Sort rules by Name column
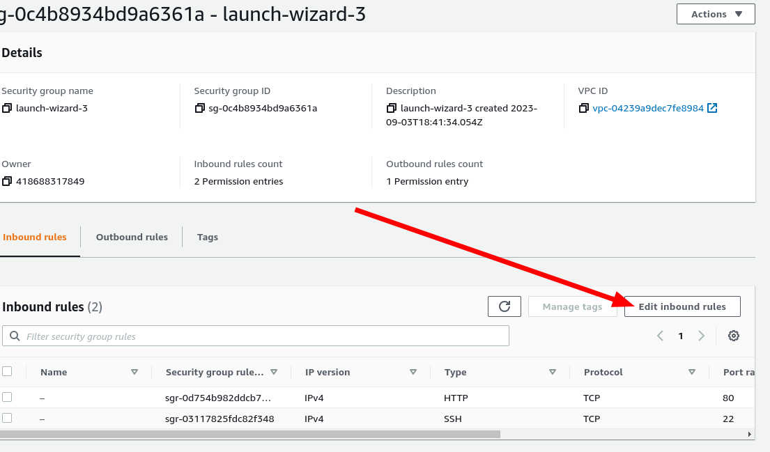Screen dimensions: 770x452 point(134,372)
